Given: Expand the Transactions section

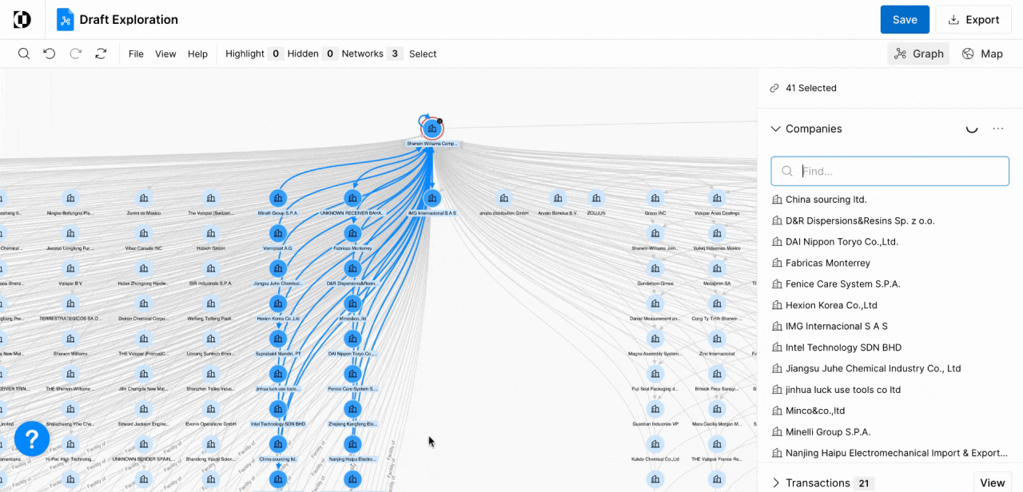Looking at the screenshot, I should click(775, 483).
